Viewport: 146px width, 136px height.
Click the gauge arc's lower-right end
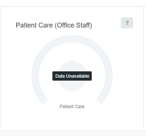[100, 101]
